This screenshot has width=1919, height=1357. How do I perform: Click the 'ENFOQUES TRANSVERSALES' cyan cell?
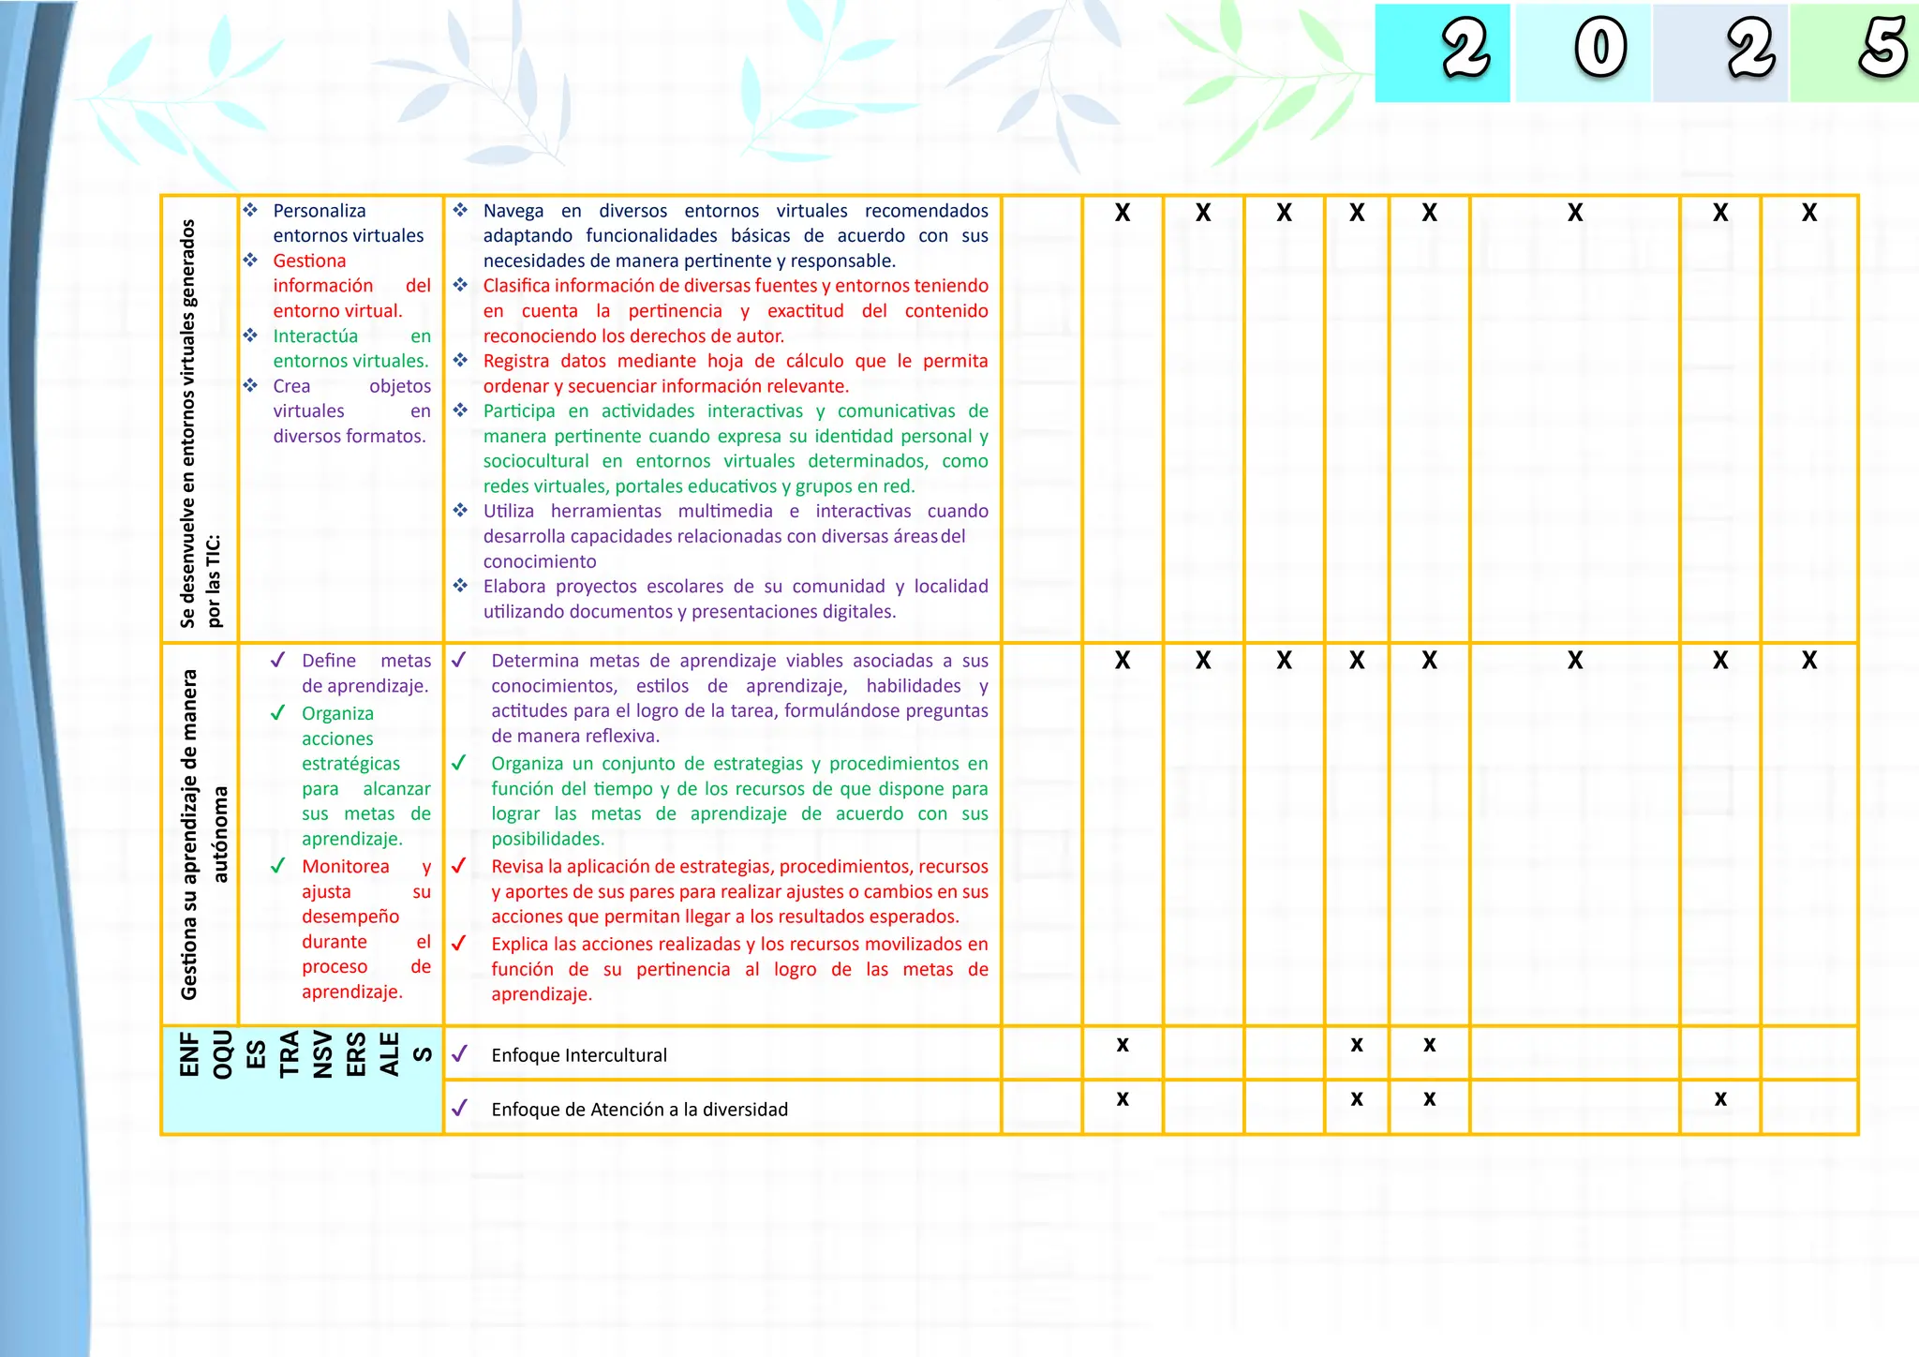302,1081
